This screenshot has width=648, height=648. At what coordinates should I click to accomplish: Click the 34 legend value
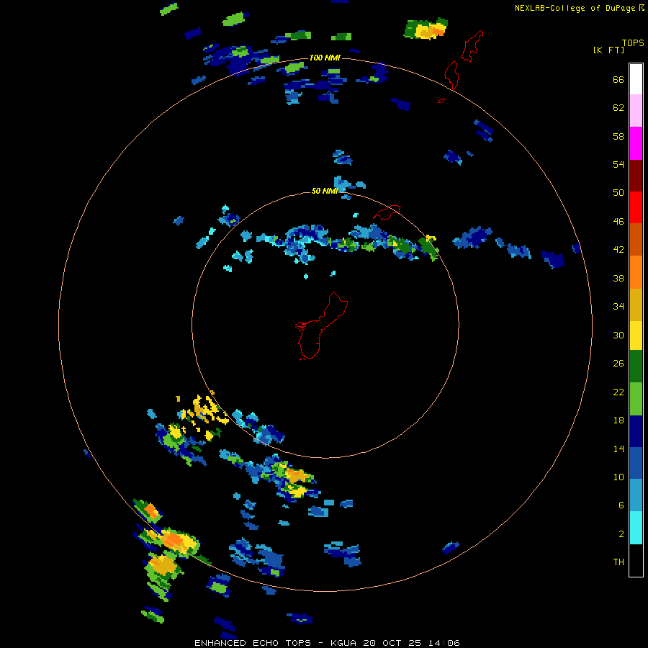click(x=618, y=307)
